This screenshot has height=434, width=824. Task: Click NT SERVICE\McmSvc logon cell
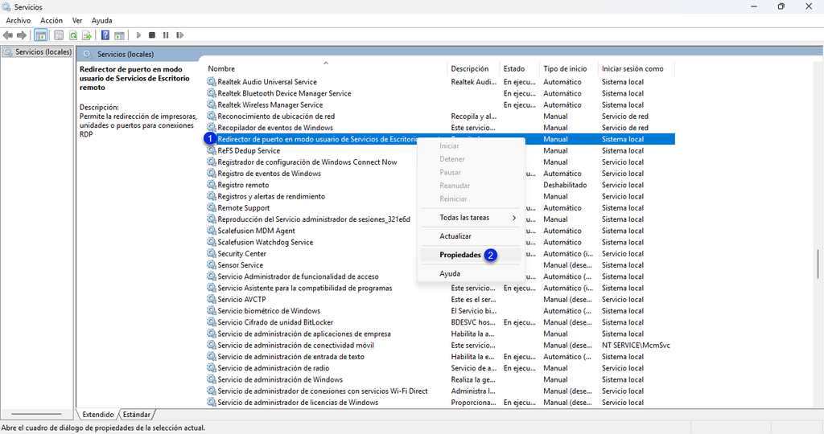point(636,346)
